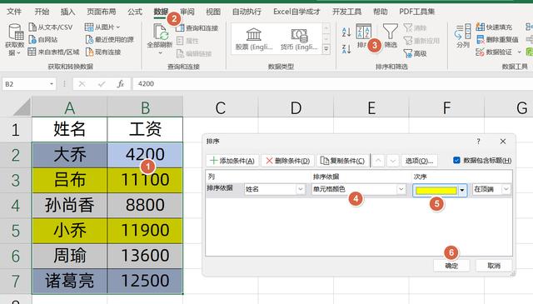Expand the 在顶端 position dropdown
Image resolution: width=533 pixels, height=304 pixels.
click(506, 189)
